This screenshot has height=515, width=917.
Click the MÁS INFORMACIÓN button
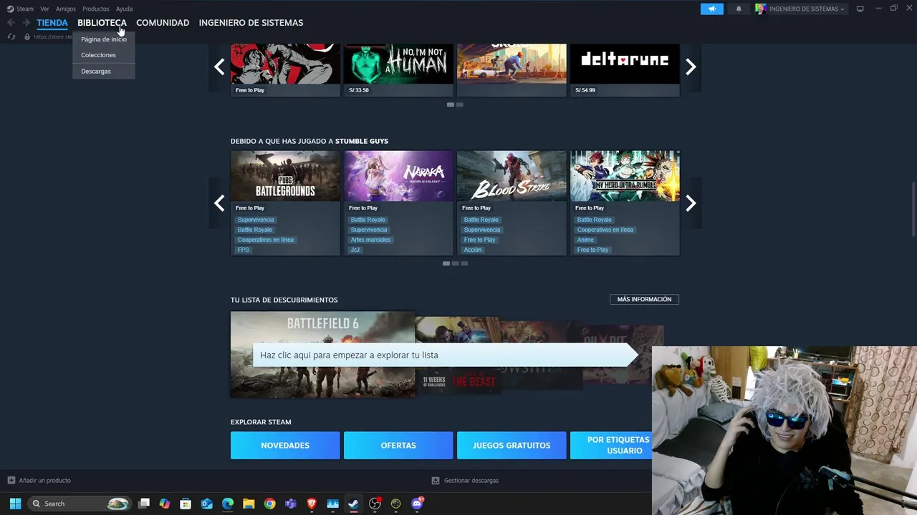point(644,299)
